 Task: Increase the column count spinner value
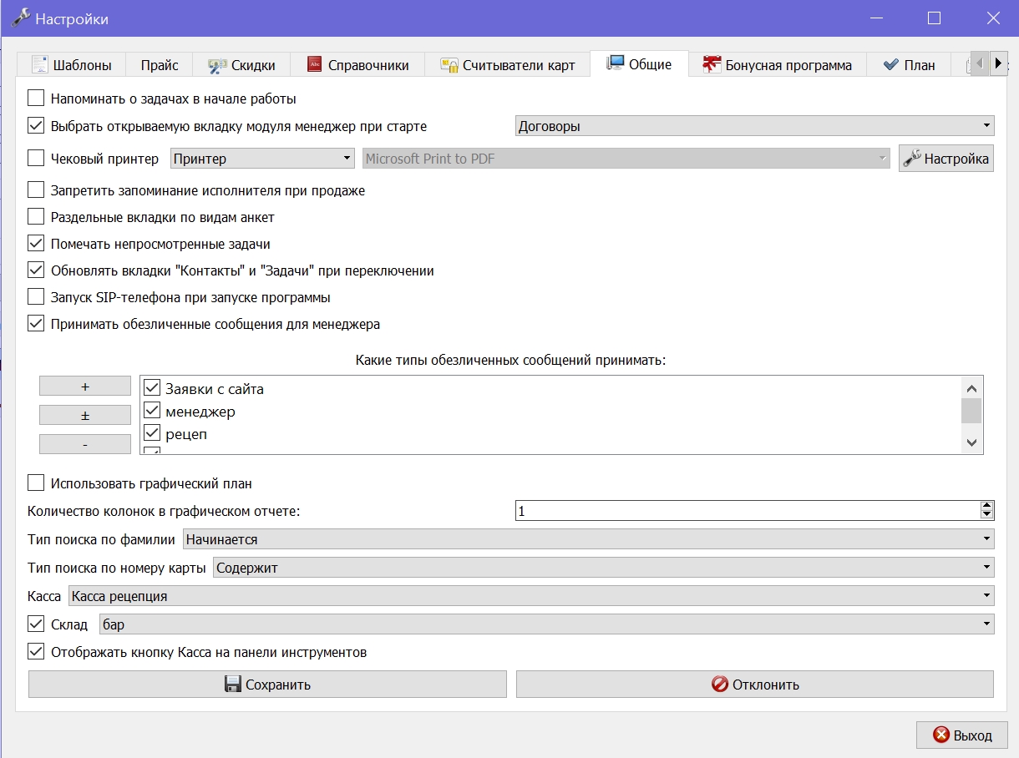(x=987, y=506)
